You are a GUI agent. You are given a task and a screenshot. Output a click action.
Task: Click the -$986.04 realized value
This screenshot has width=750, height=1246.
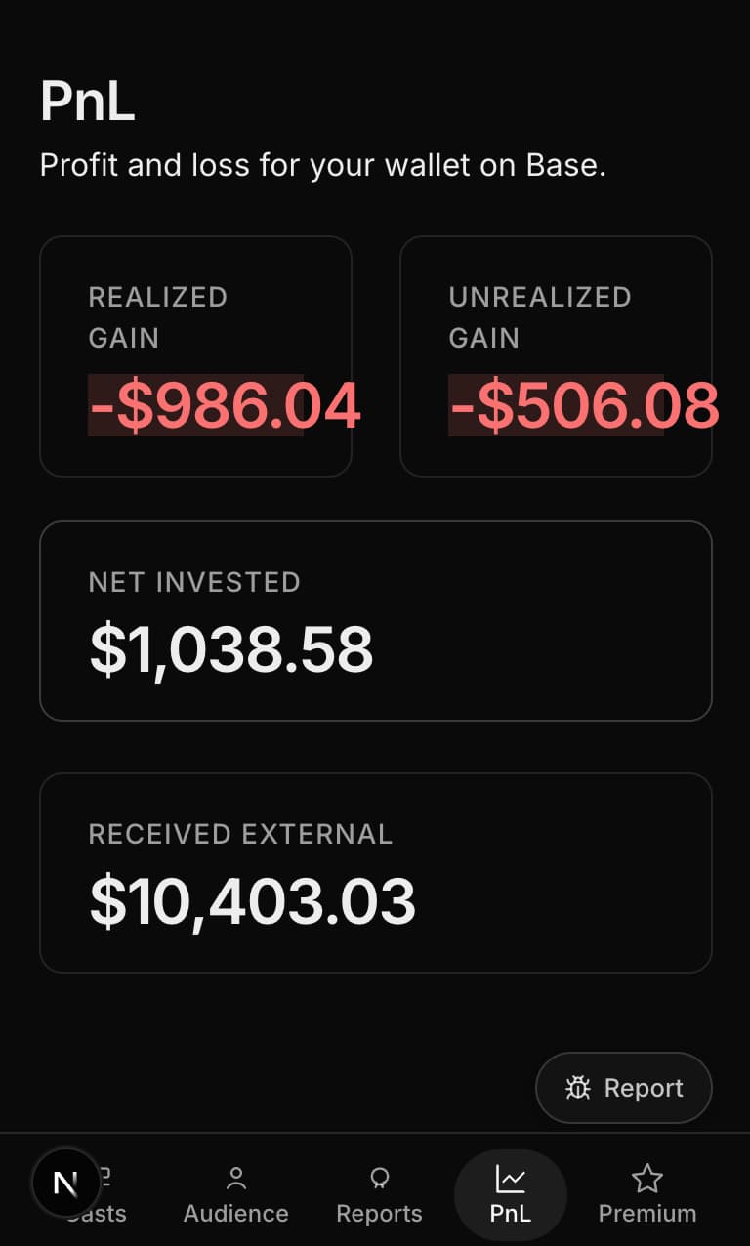click(225, 405)
